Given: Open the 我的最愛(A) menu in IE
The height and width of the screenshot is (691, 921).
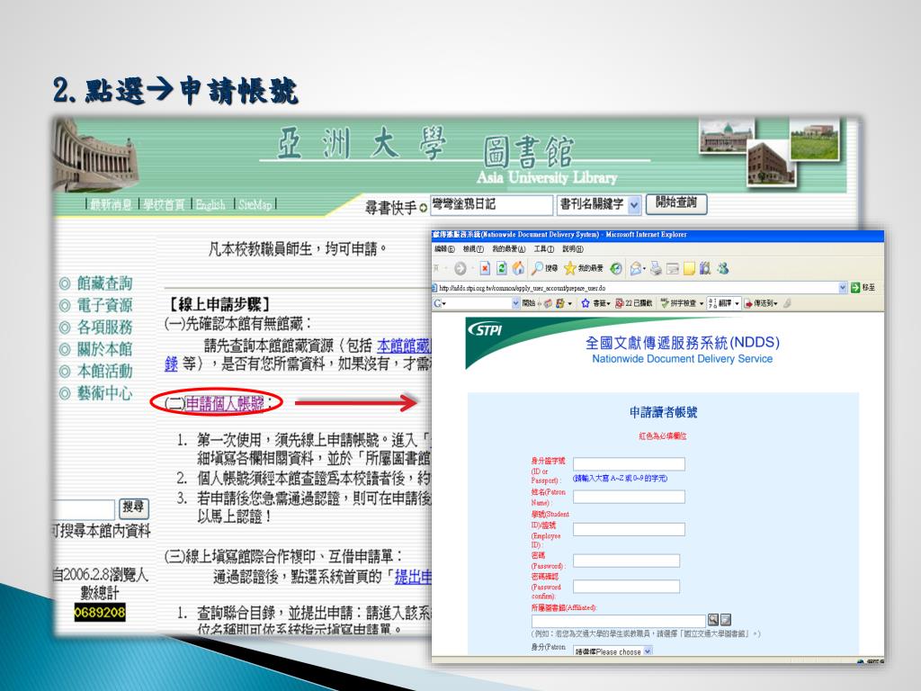Looking at the screenshot, I should 509,249.
